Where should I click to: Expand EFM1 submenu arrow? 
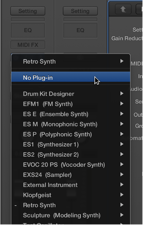coord(122,104)
